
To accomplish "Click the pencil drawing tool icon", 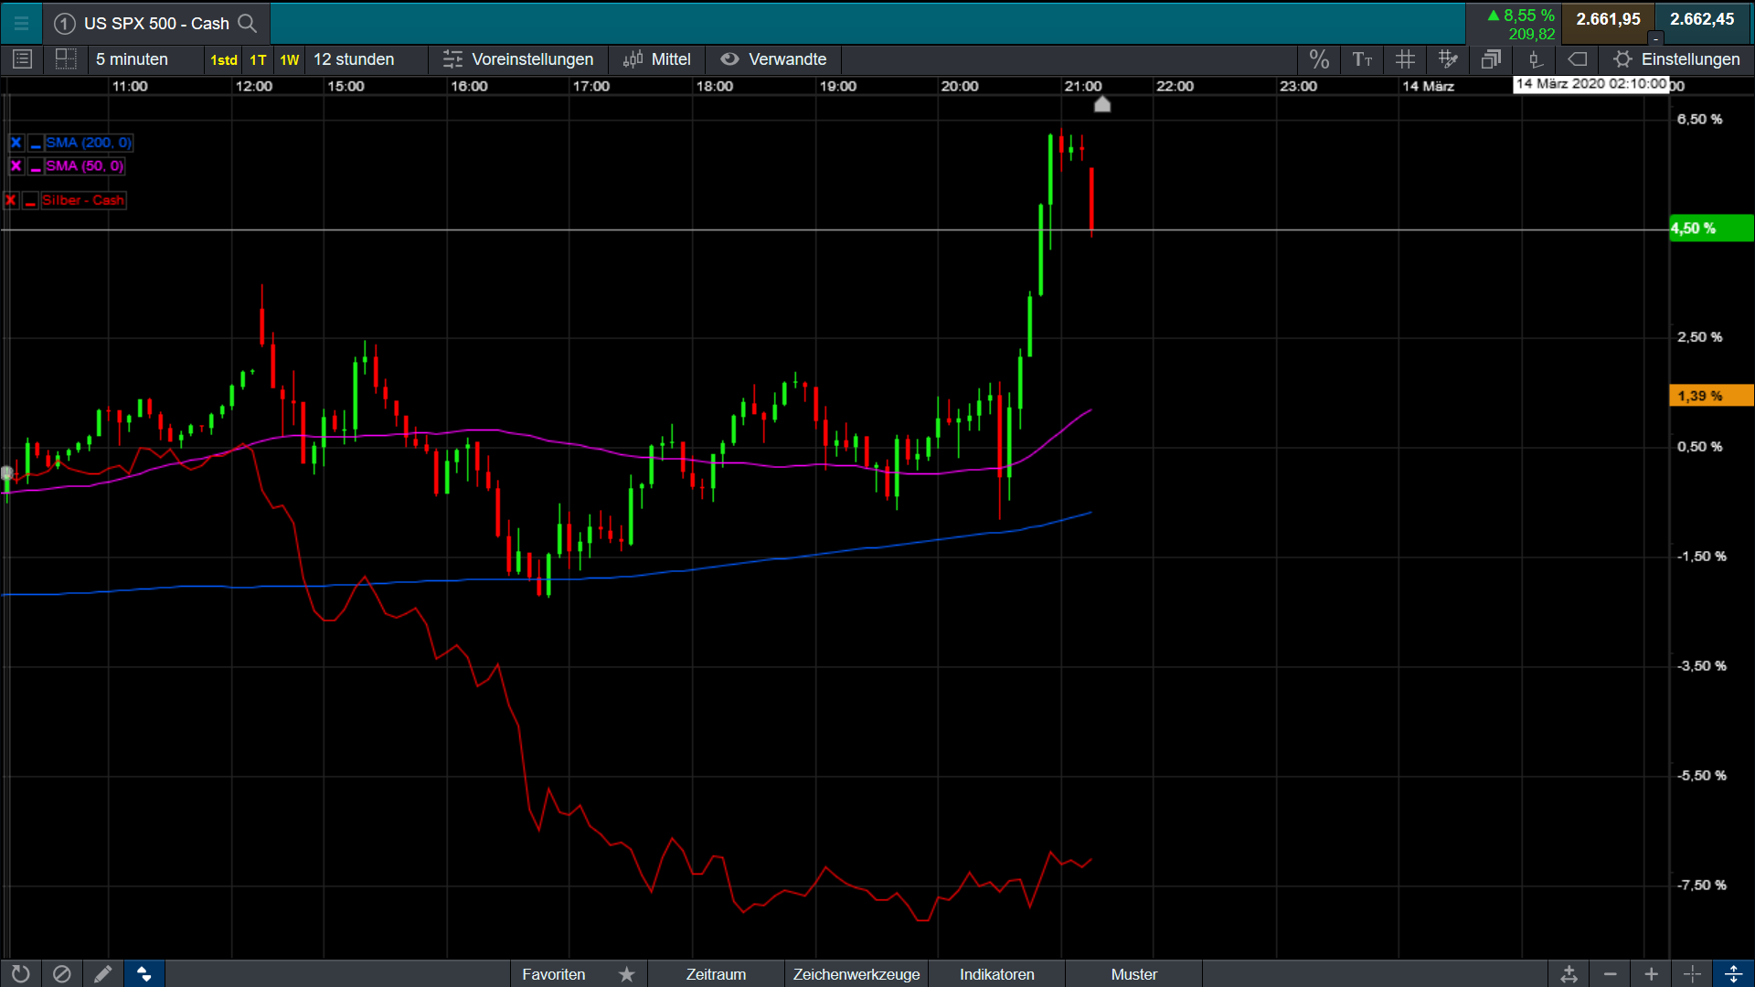I will tap(103, 974).
